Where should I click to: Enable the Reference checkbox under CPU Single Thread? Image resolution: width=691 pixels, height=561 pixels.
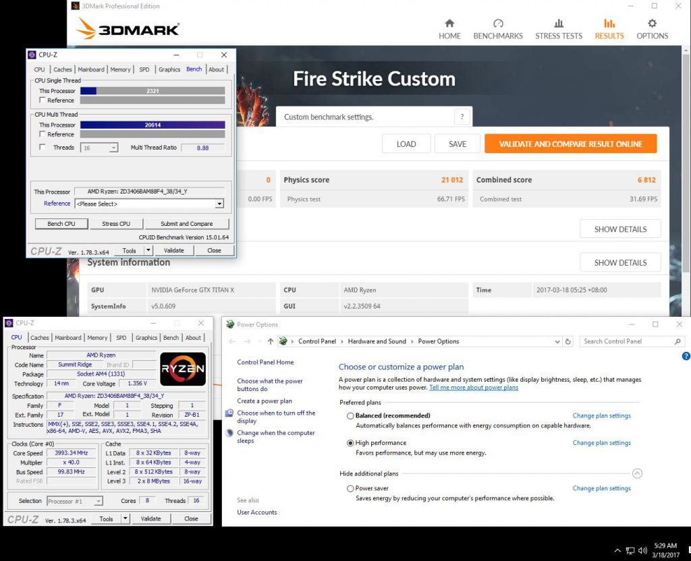tap(43, 100)
